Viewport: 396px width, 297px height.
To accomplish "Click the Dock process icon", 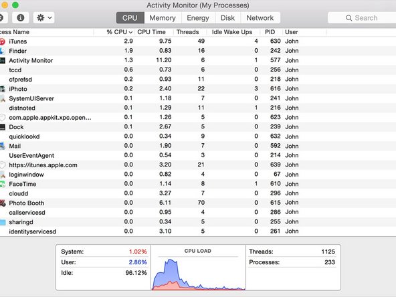I will (2, 127).
